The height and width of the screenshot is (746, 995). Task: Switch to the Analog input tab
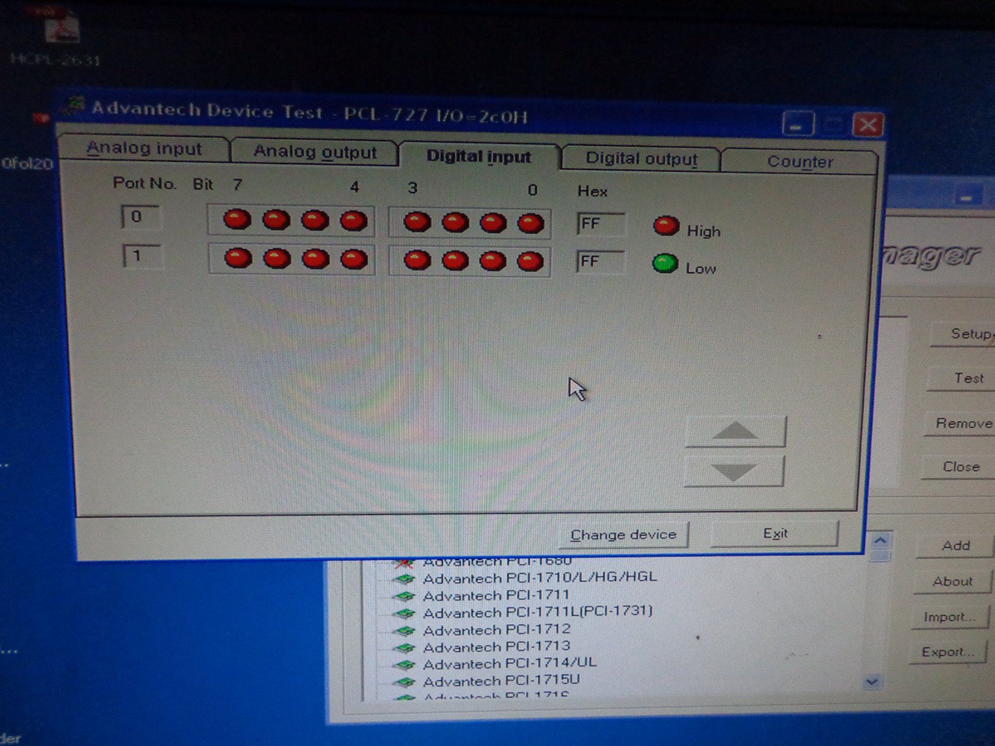tap(144, 149)
